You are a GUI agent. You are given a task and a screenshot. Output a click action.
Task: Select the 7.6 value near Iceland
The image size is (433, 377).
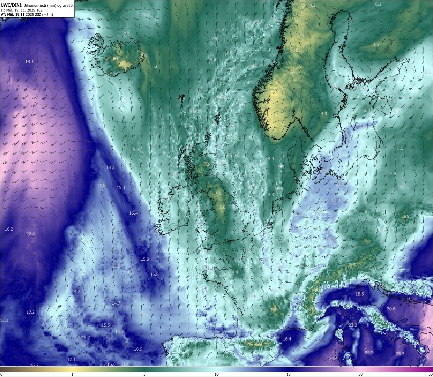click(x=127, y=34)
